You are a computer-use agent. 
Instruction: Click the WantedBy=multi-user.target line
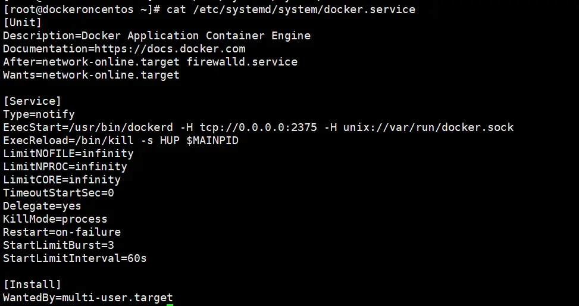[88, 298]
